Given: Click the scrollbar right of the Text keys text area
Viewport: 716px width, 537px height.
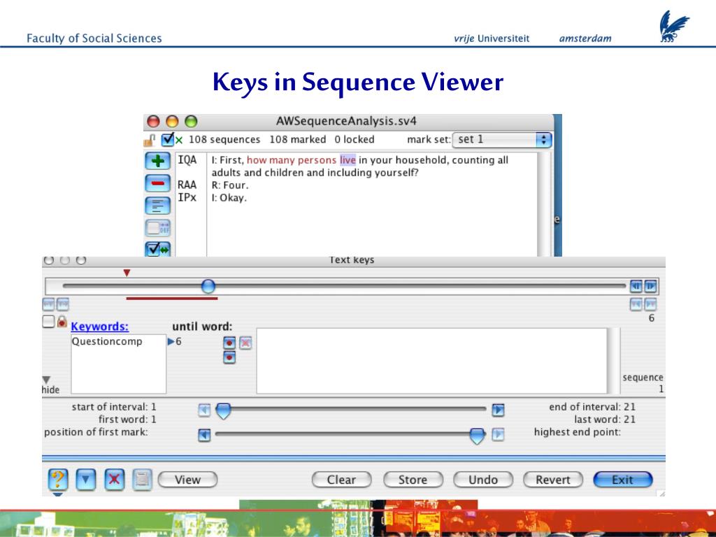Looking at the screenshot, I should pos(614,361).
